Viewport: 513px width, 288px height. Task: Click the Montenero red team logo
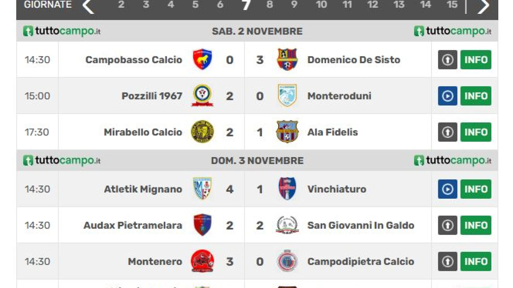click(202, 261)
